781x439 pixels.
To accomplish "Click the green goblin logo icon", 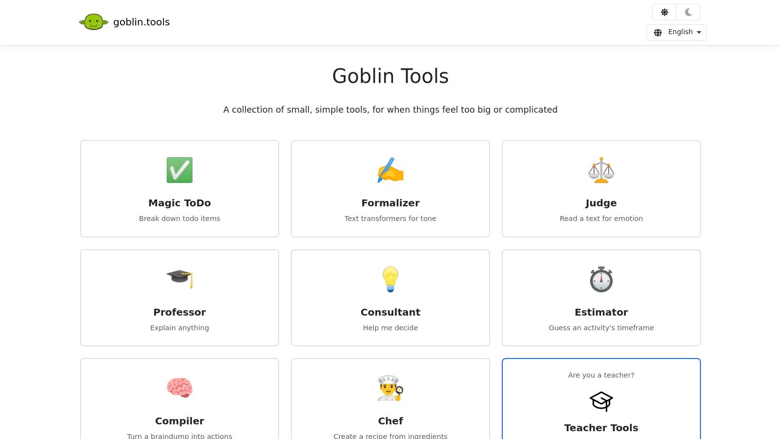I will pyautogui.click(x=94, y=22).
